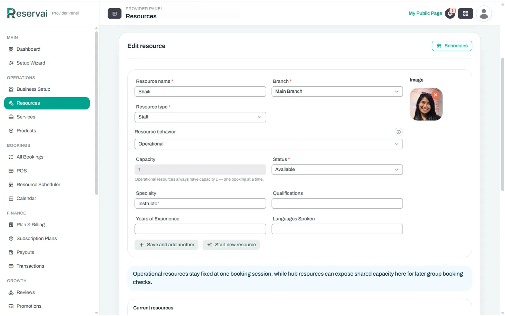The height and width of the screenshot is (316, 505).
Task: Click the Years of Experience field
Action: tap(200, 229)
